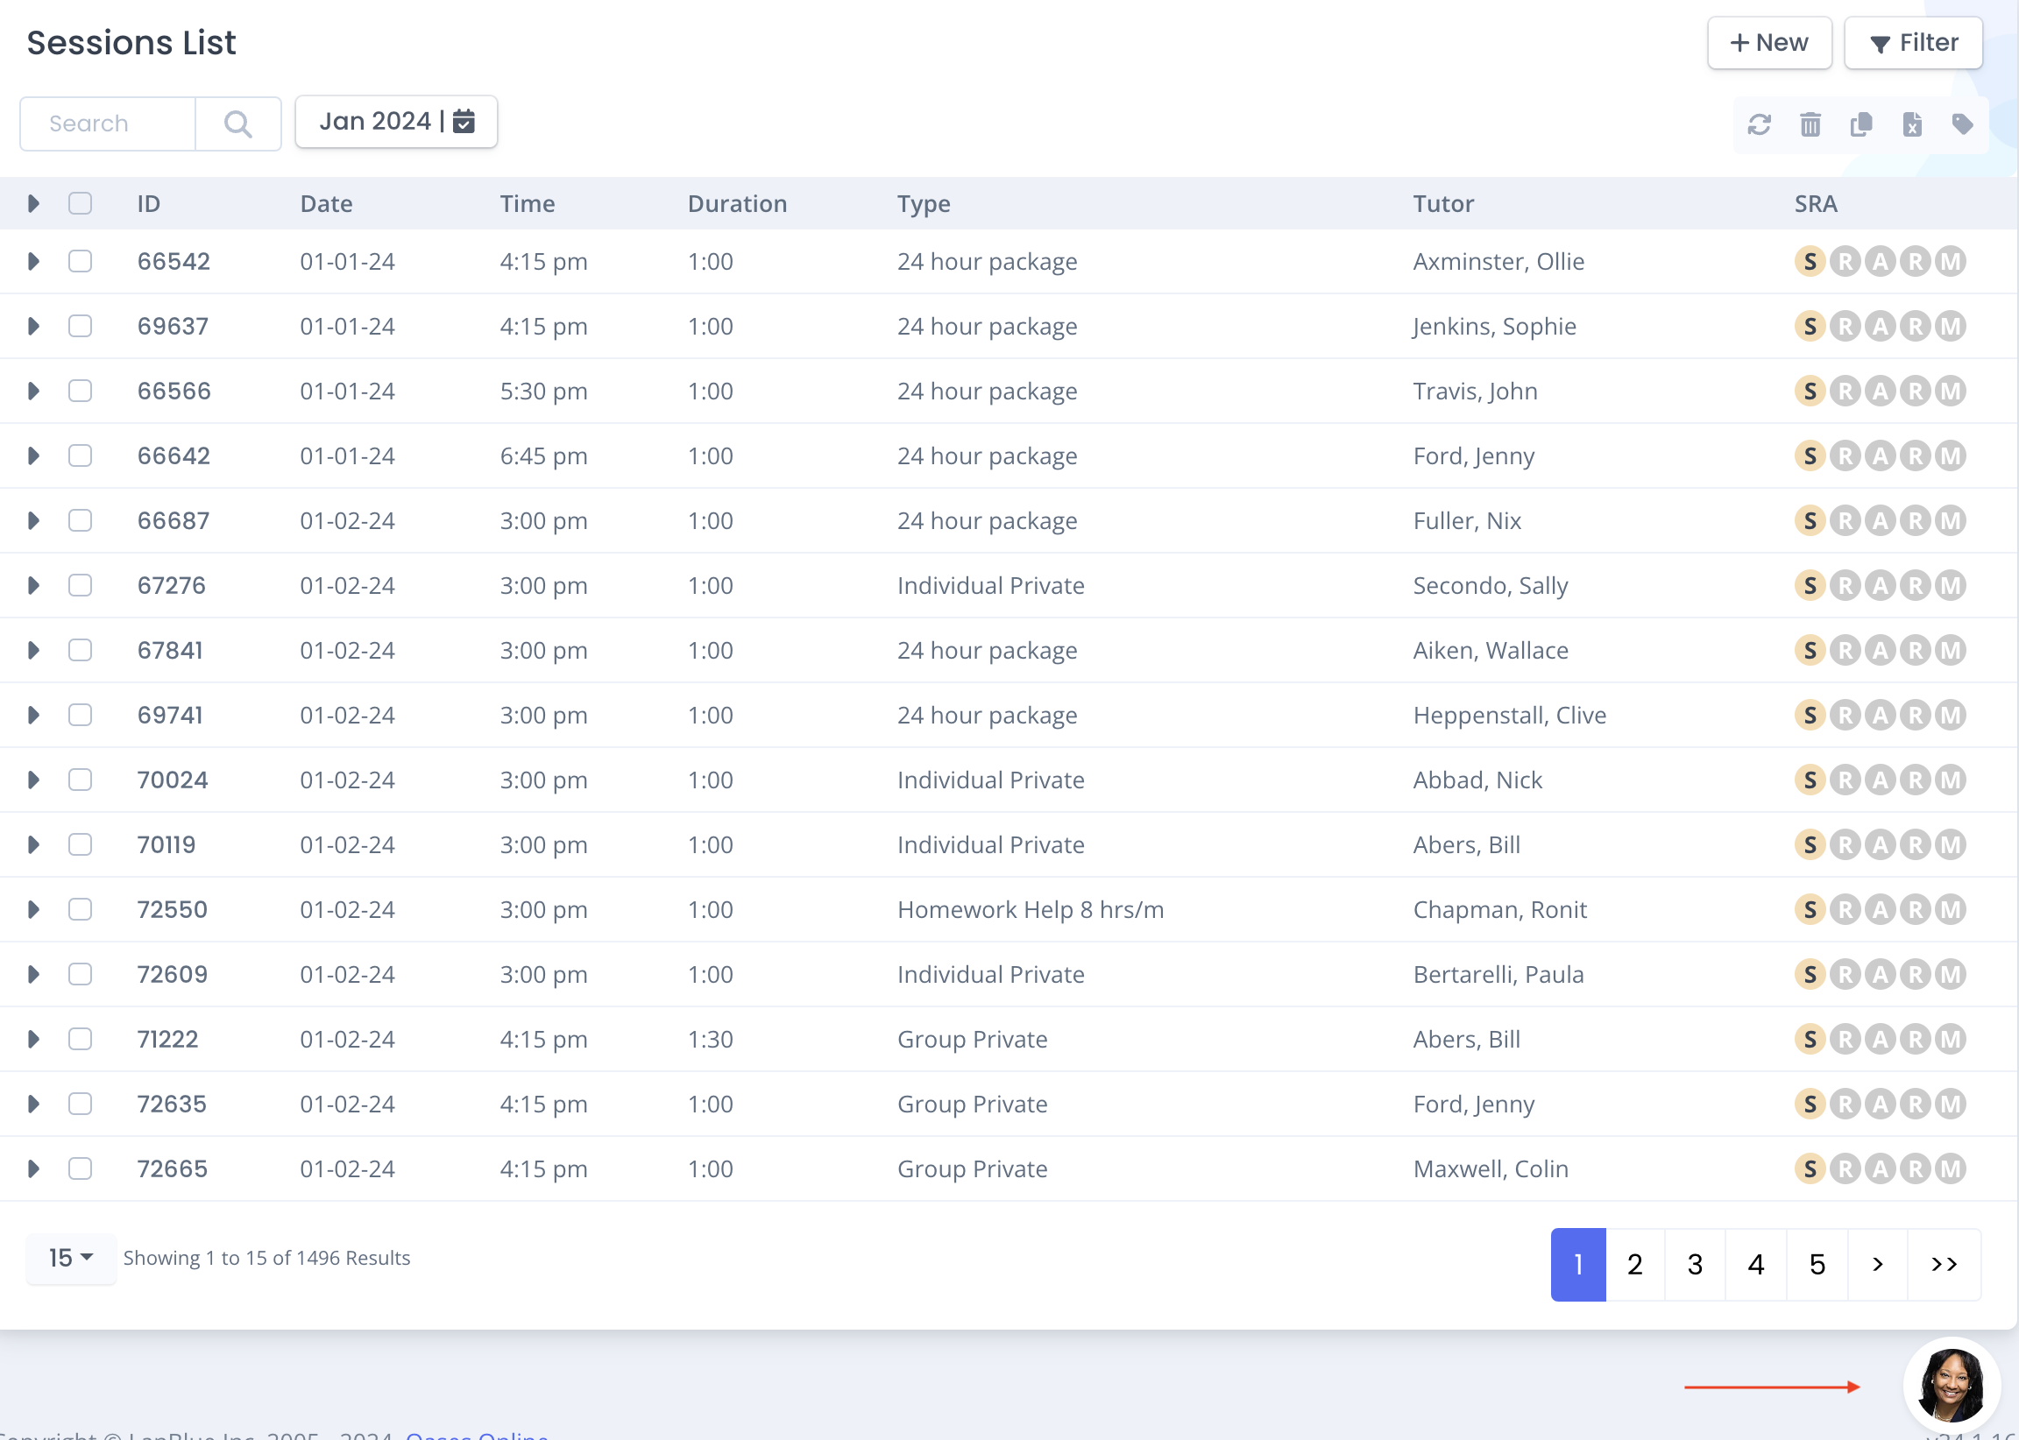Click the M badge for session 70024
Screen dimensions: 2019x1440
(x=1950, y=780)
